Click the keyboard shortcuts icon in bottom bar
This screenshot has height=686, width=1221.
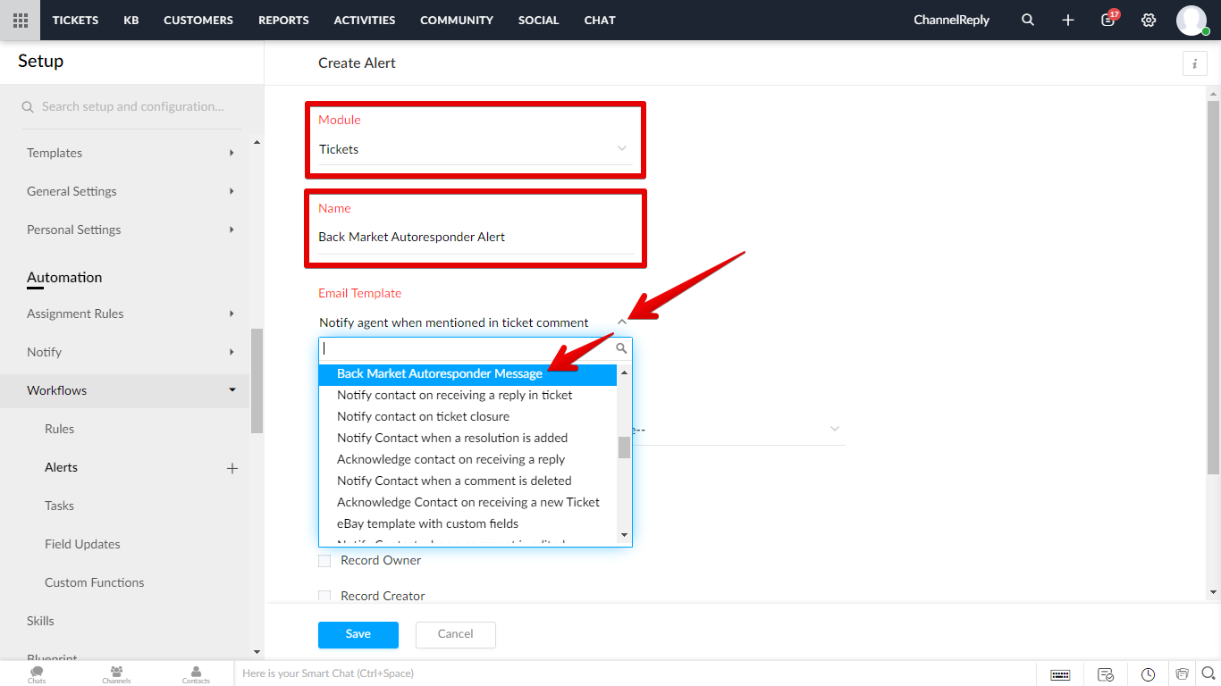pyautogui.click(x=1061, y=674)
